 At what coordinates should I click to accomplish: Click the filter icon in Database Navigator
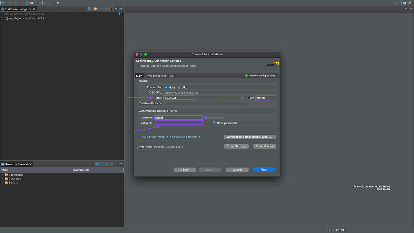120,14
